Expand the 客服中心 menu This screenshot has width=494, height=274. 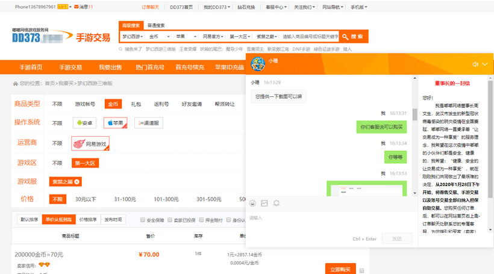tap(276, 7)
